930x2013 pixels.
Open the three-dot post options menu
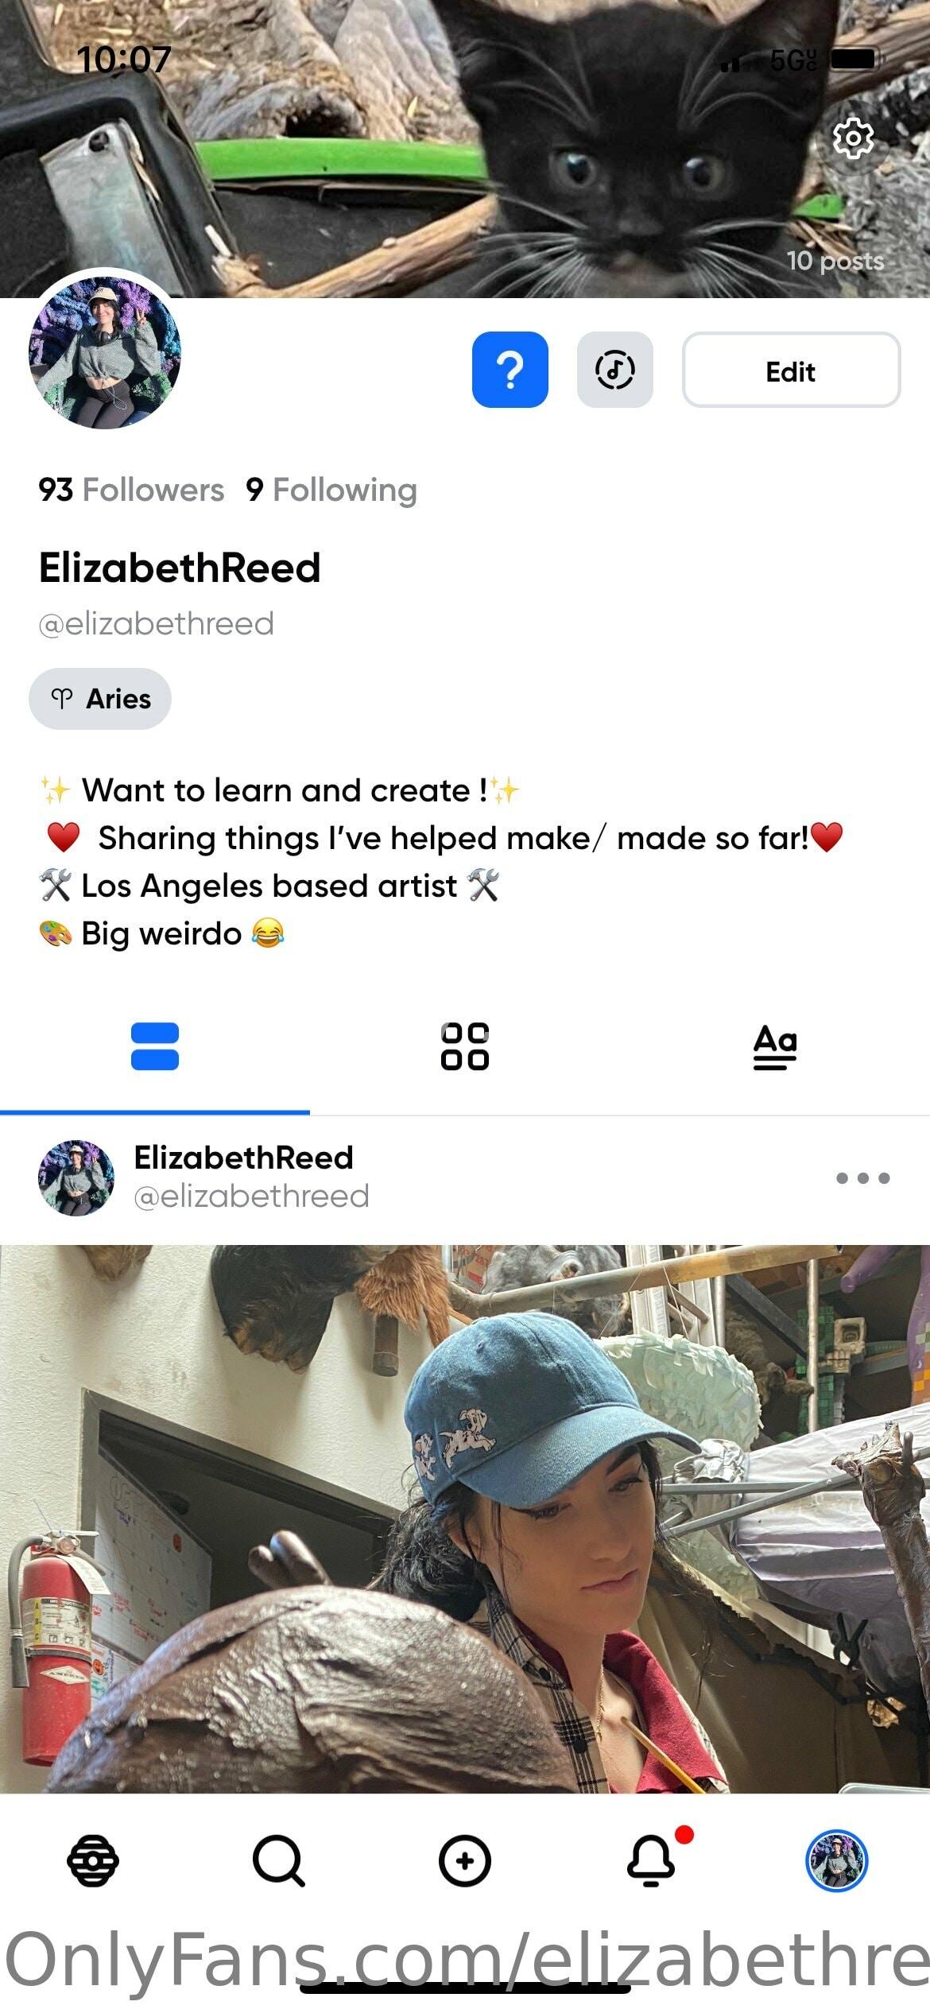[x=863, y=1178]
